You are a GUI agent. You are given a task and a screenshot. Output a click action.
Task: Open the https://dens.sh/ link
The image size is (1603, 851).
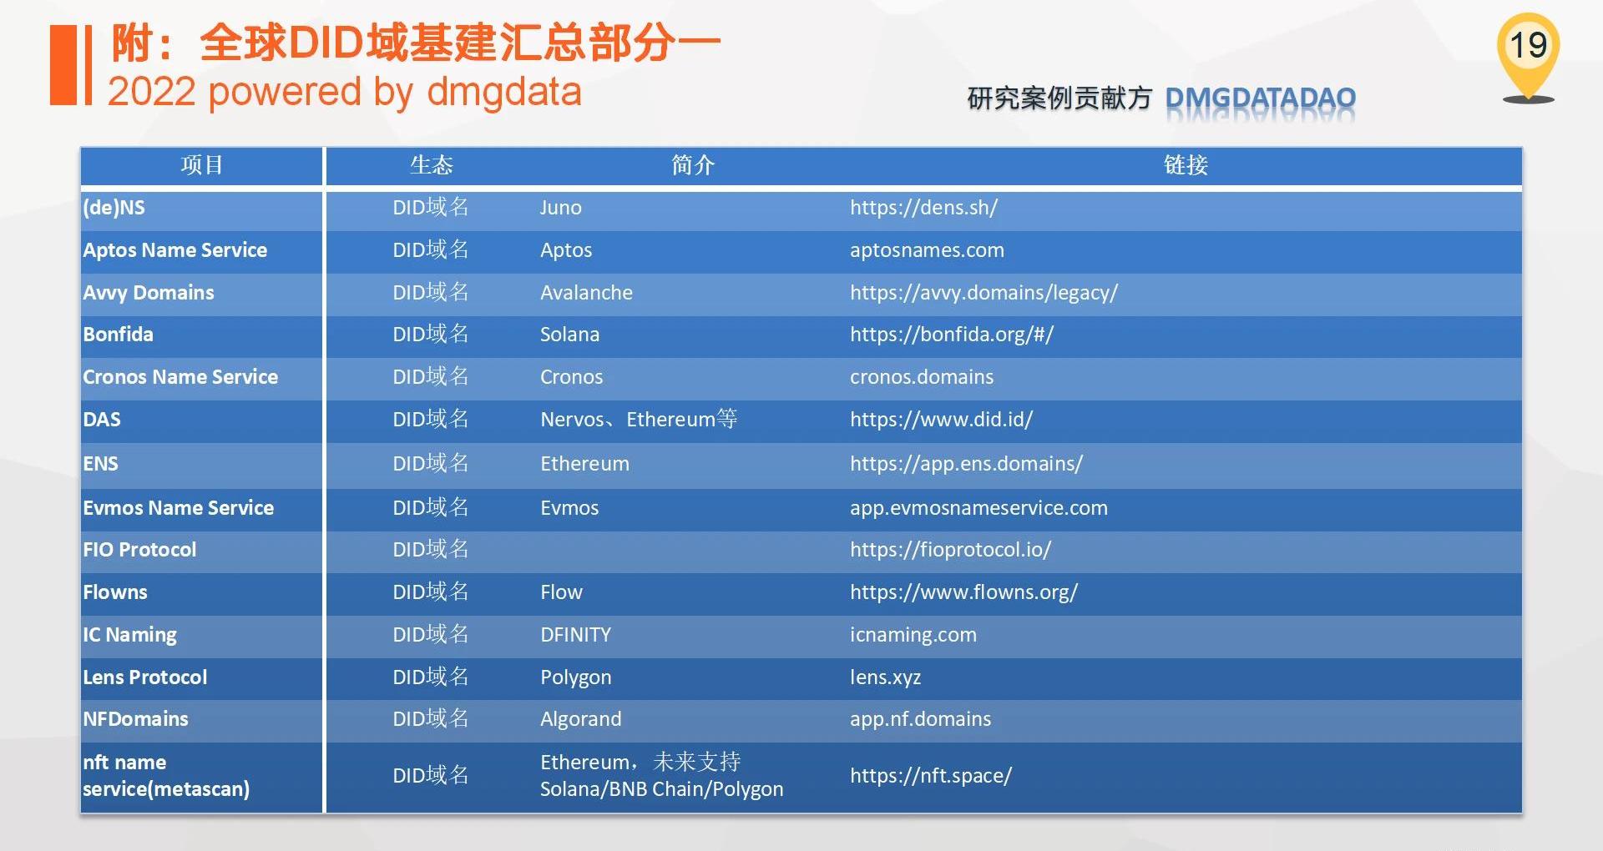pos(923,208)
